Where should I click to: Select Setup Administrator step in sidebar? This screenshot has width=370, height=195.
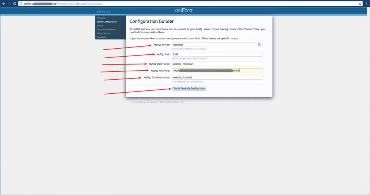[x=106, y=30]
